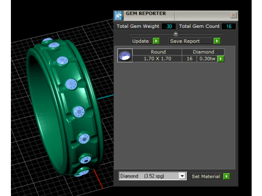Click the '0.30tw' weight cell
This screenshot has height=196, width=262.
[207, 59]
